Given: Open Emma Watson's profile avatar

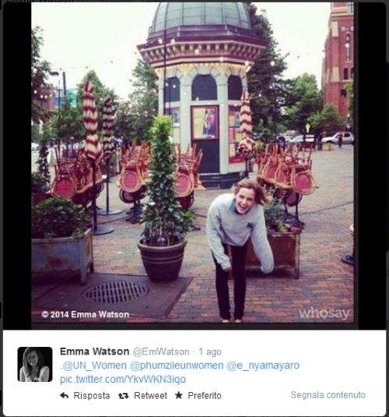Looking at the screenshot, I should click(x=35, y=364).
